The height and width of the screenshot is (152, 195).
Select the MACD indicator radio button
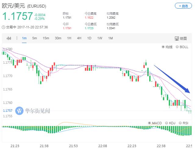[x=150, y=123]
